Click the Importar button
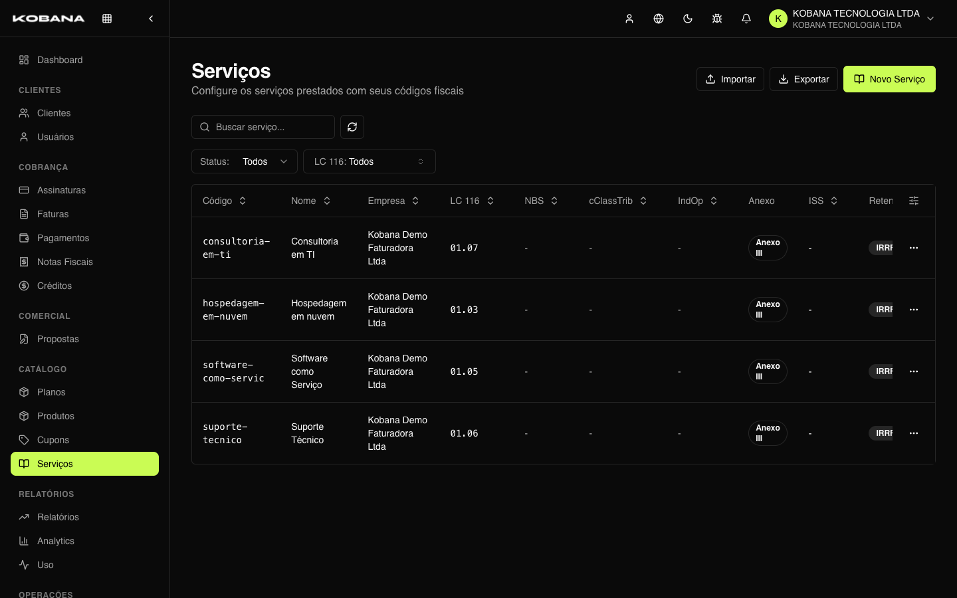The height and width of the screenshot is (598, 957). 730,79
